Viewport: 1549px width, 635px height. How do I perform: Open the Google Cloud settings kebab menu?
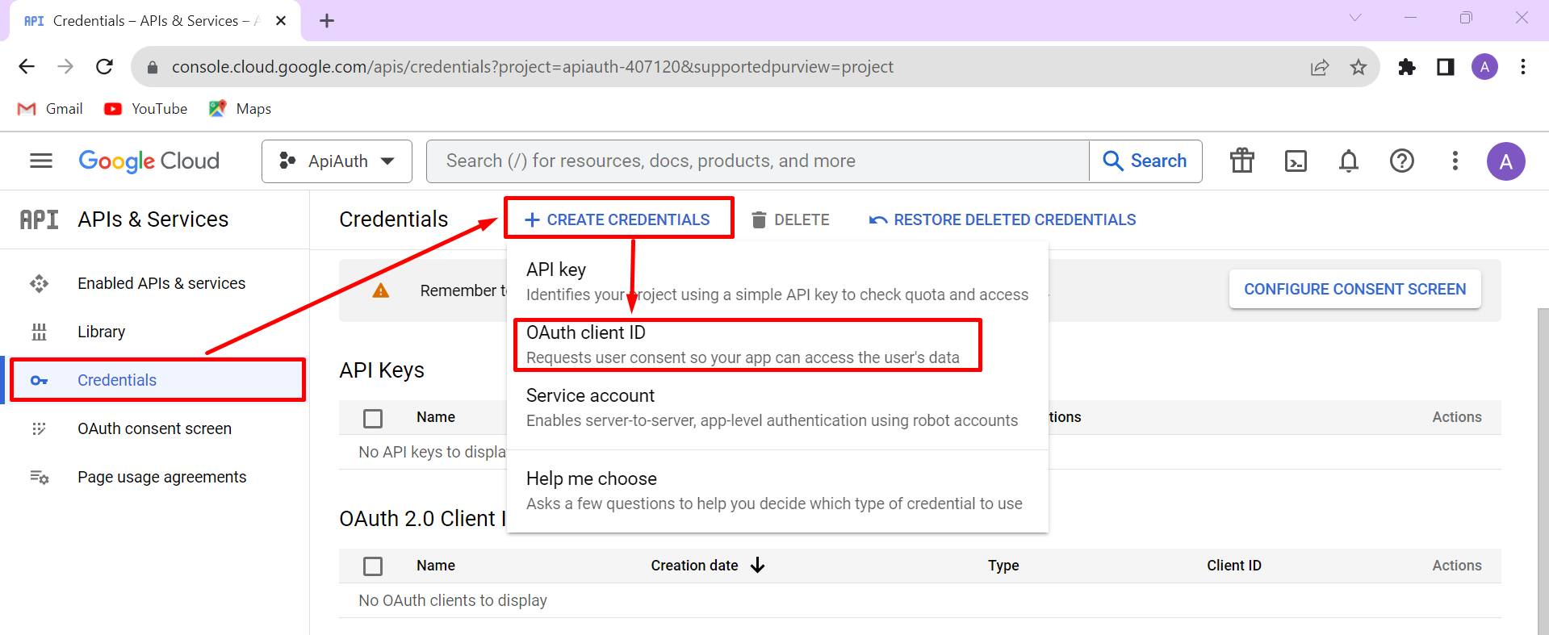[1455, 161]
